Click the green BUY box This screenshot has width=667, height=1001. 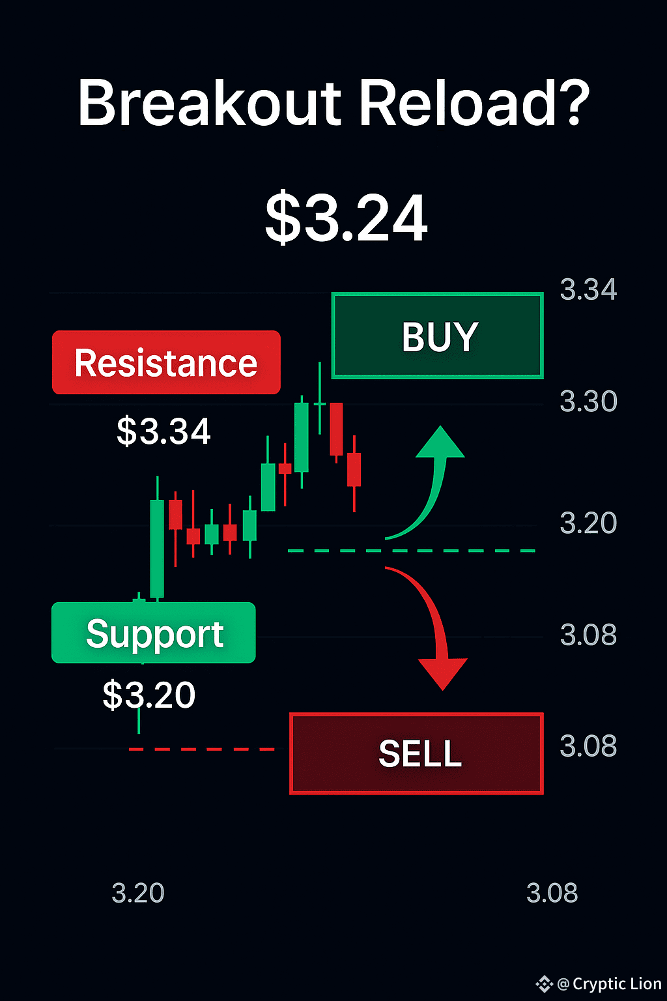(x=438, y=336)
